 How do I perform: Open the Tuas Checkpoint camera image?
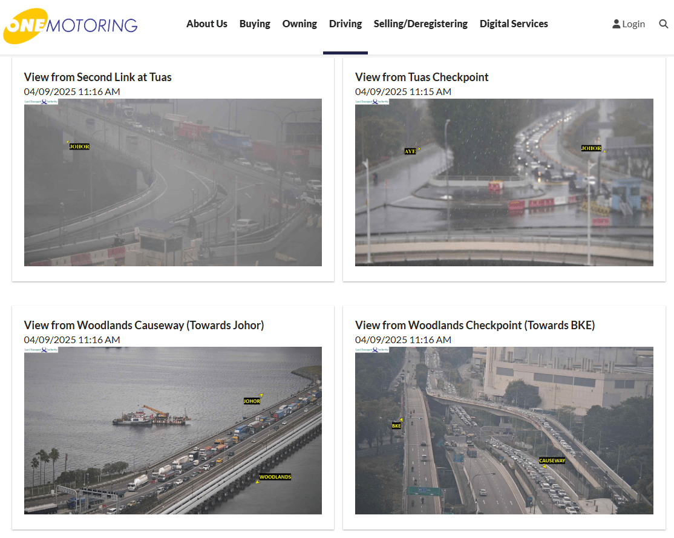[504, 182]
